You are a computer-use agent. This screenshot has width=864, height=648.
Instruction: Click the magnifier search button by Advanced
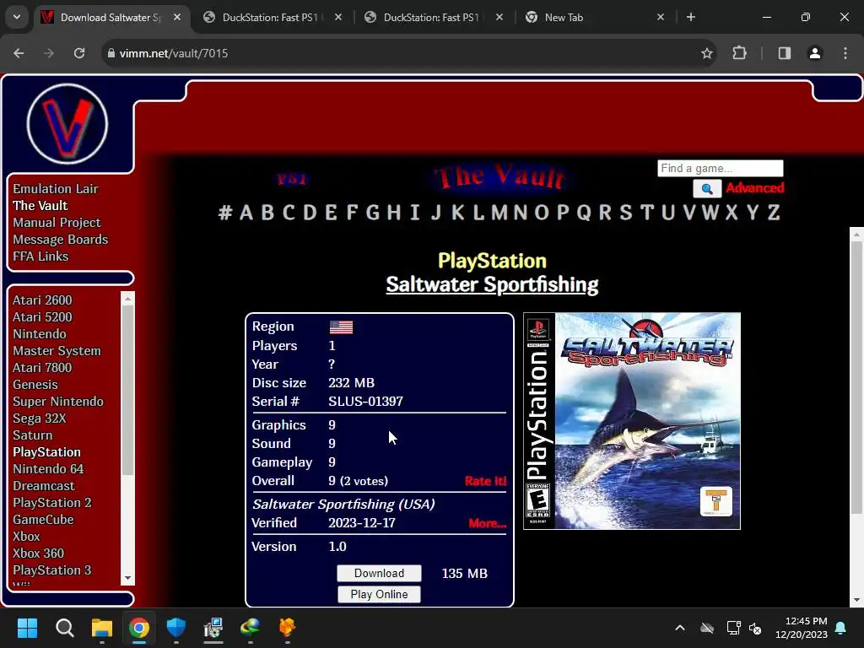707,189
